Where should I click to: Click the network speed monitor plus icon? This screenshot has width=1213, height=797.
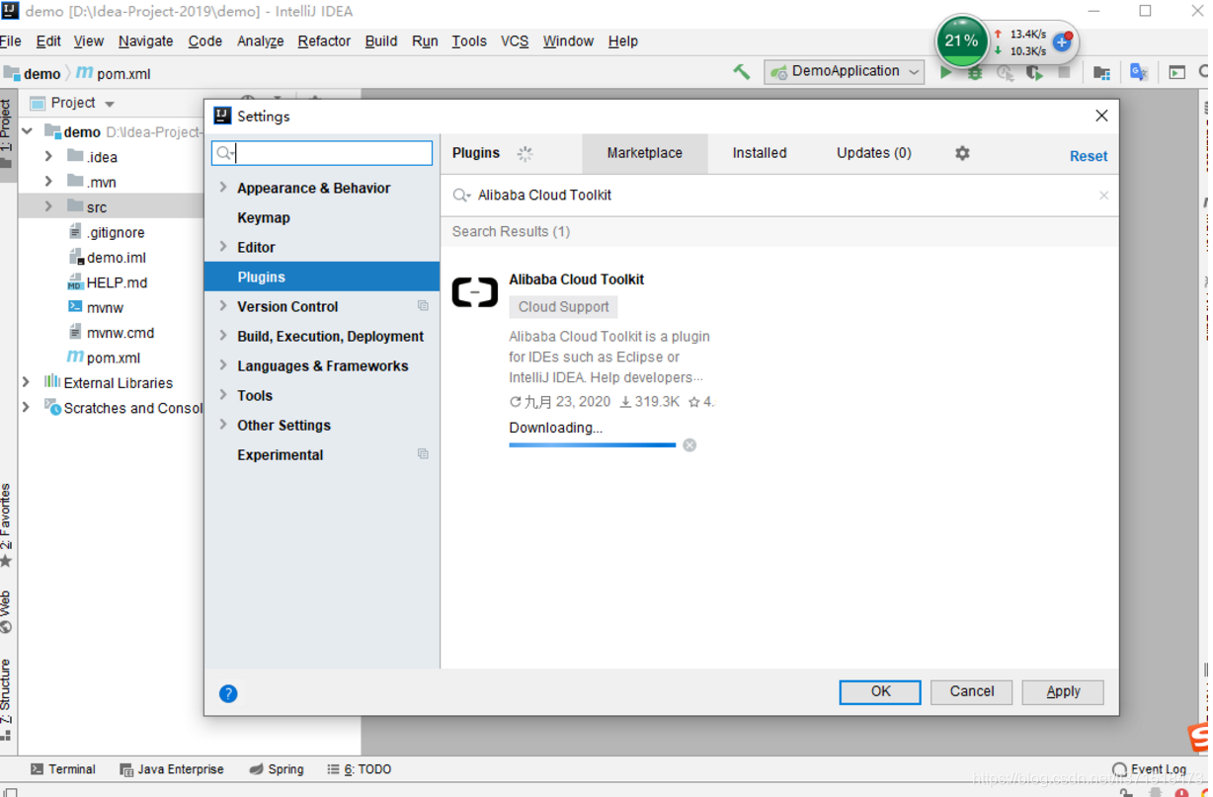pyautogui.click(x=1063, y=41)
